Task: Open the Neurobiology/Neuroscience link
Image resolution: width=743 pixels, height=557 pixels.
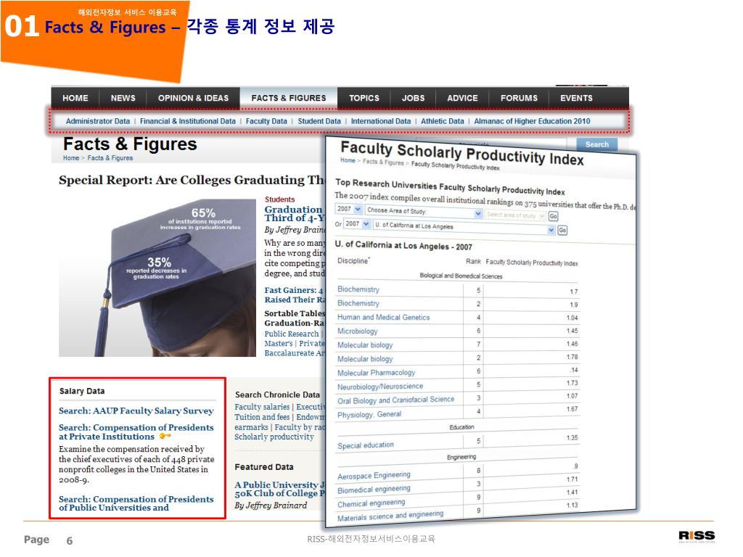Action: click(x=380, y=387)
